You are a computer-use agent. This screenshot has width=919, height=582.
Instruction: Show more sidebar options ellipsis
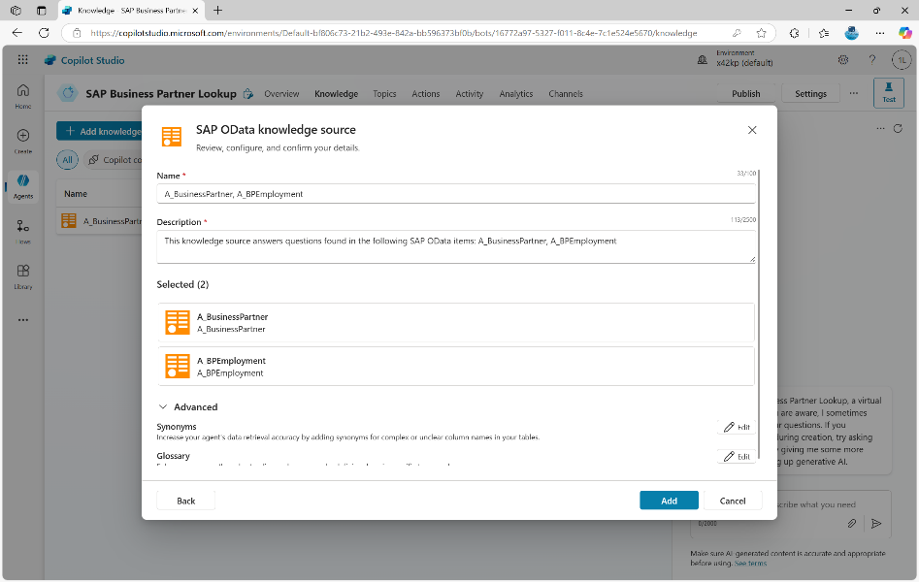tap(23, 320)
